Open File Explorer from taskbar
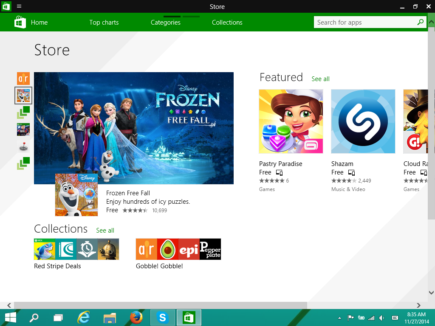The image size is (435, 326). [x=110, y=318]
